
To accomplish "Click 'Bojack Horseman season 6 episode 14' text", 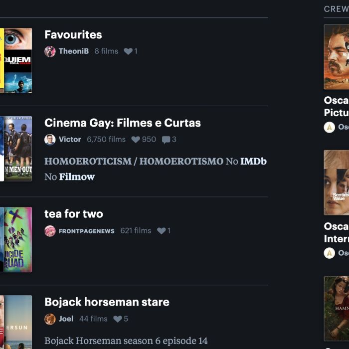I will pos(126,341).
